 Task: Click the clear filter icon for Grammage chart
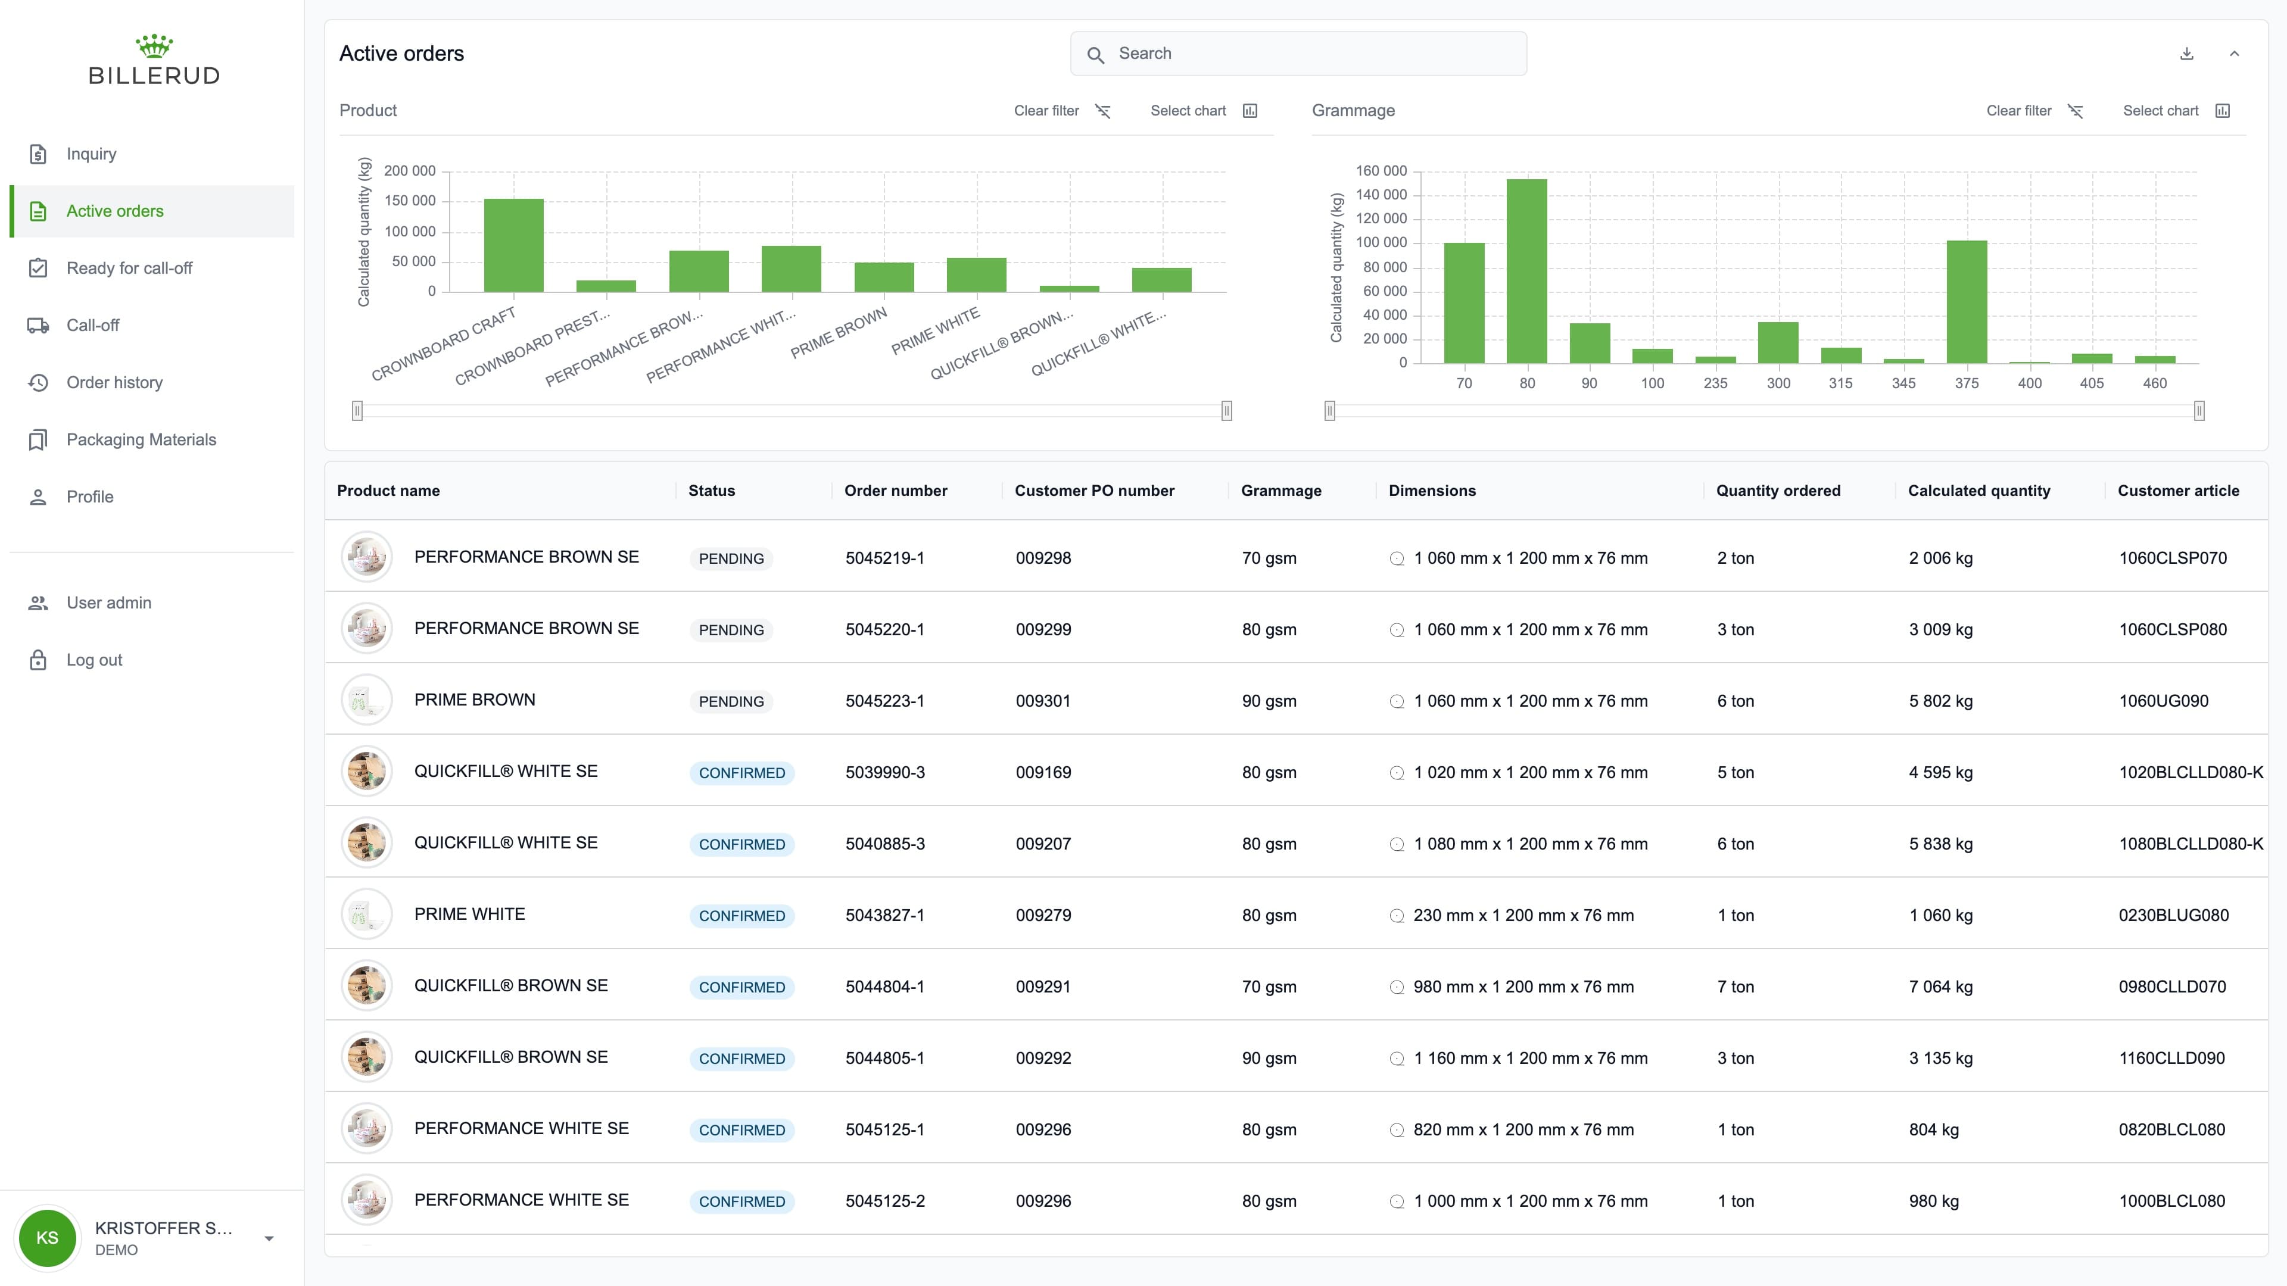click(2075, 111)
